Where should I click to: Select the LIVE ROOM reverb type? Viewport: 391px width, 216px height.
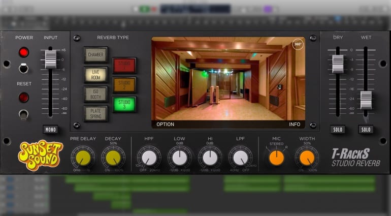pos(96,74)
